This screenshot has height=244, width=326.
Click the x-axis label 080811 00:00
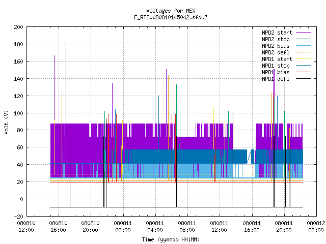[x=123, y=227]
